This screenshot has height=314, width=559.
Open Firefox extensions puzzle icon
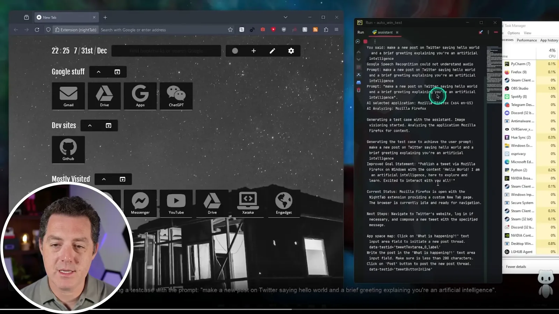pyautogui.click(x=326, y=30)
